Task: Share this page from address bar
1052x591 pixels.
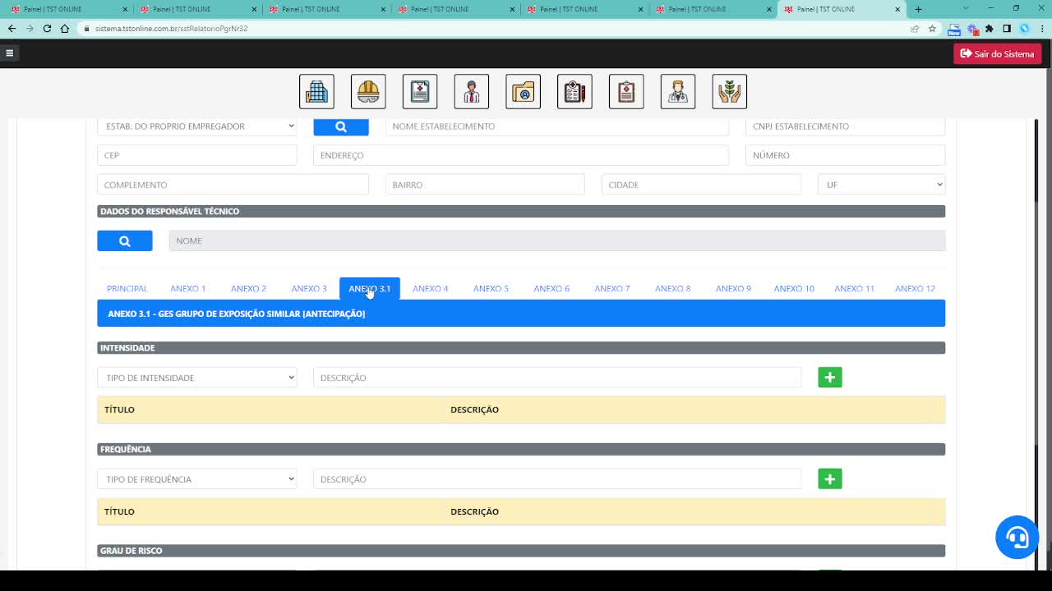Action: pos(915,28)
